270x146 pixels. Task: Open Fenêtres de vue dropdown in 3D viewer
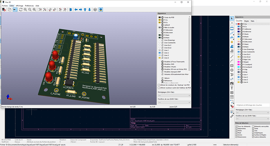tap(174, 102)
